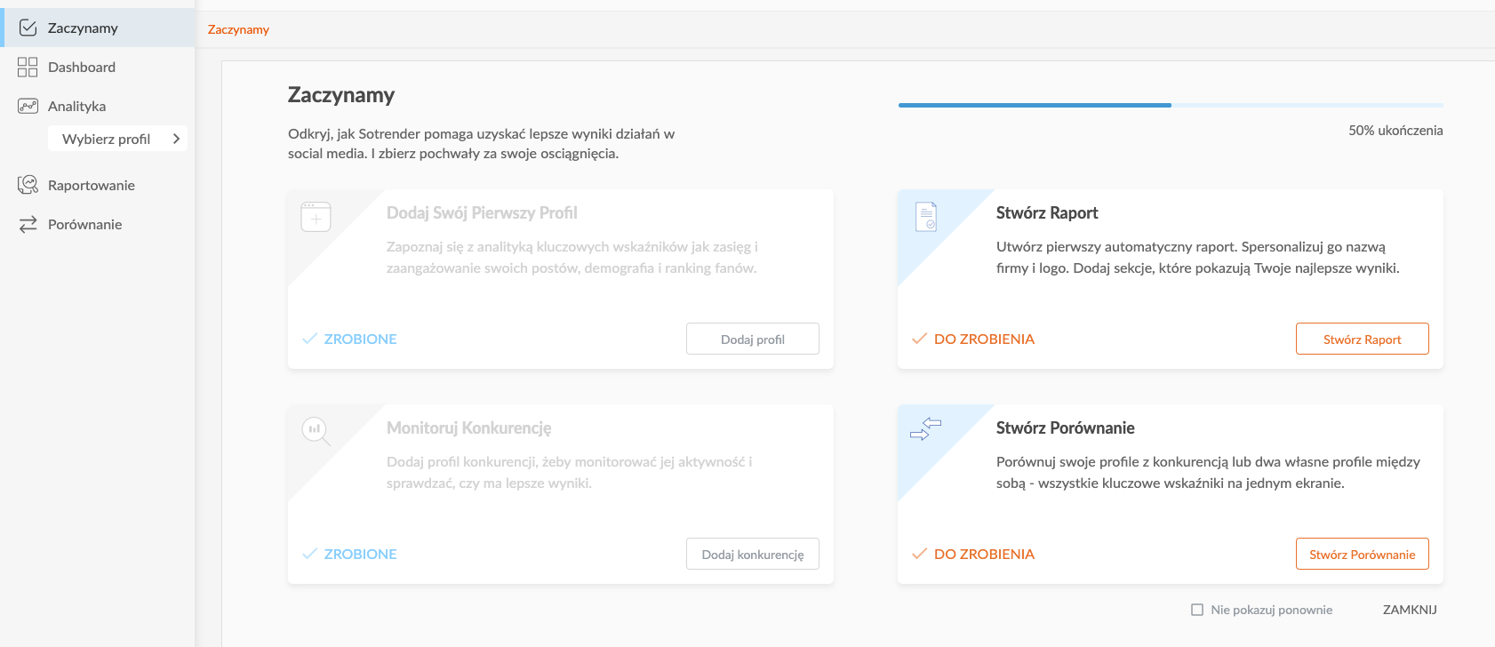Click the add-profile window icon on first card
1495x647 pixels.
(x=316, y=217)
